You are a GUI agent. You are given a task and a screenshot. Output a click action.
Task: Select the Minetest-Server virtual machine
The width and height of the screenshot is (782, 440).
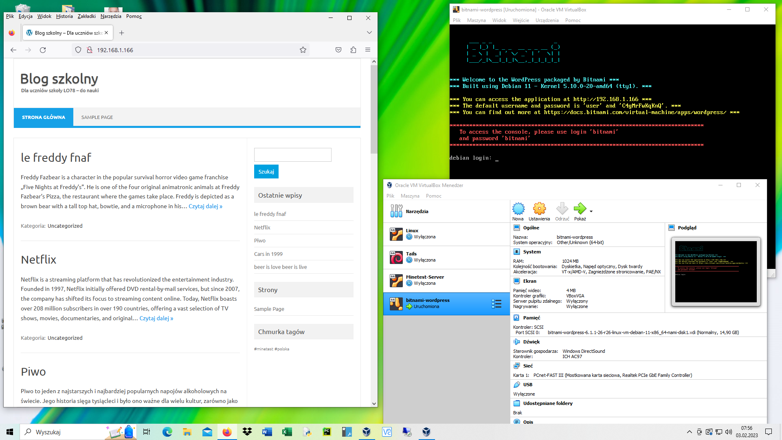click(446, 280)
